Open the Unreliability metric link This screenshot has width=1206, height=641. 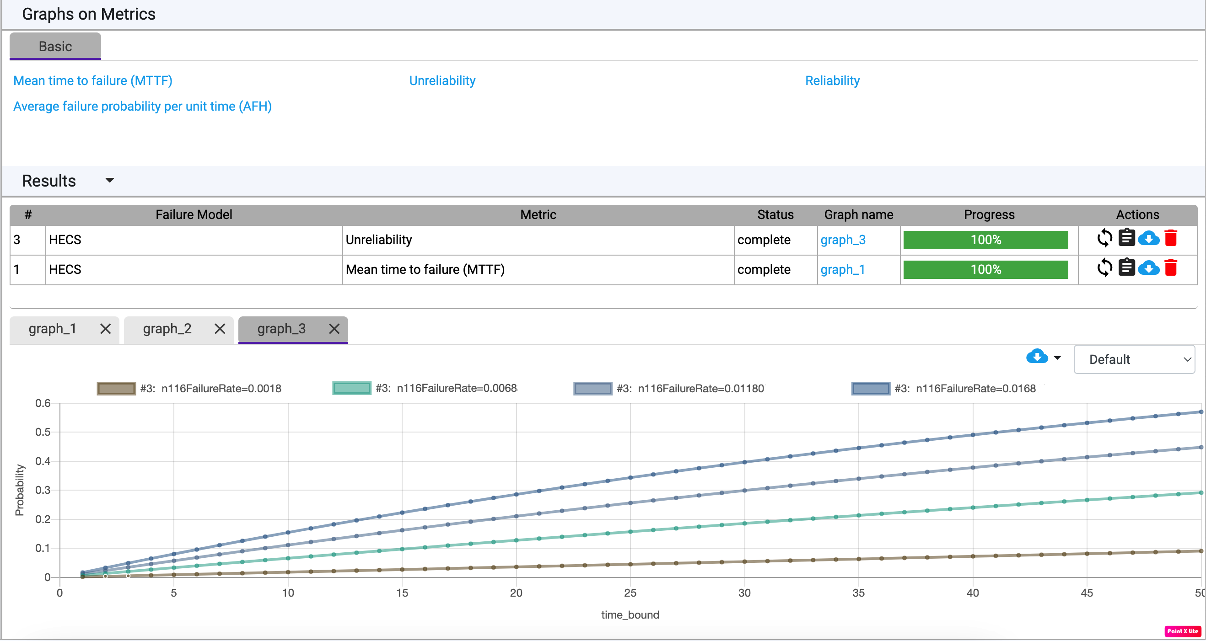(x=442, y=81)
